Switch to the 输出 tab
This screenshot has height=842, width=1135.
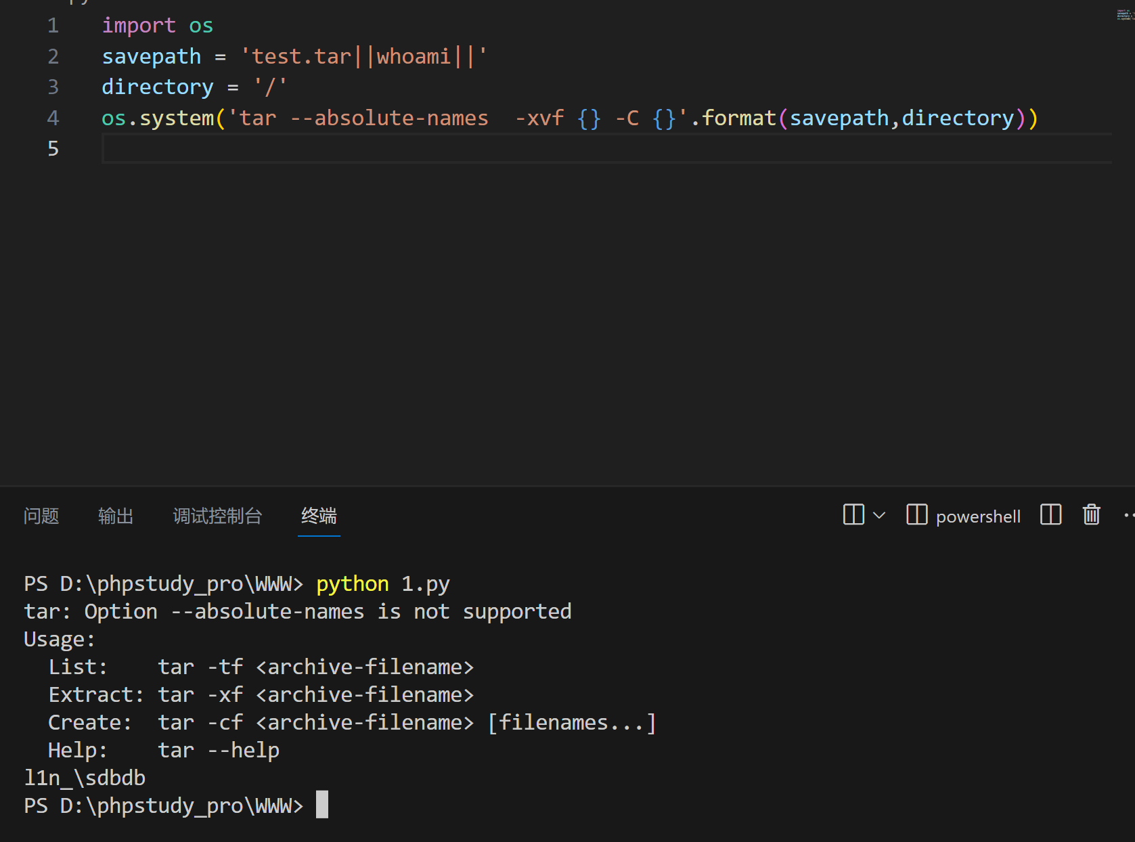[116, 516]
